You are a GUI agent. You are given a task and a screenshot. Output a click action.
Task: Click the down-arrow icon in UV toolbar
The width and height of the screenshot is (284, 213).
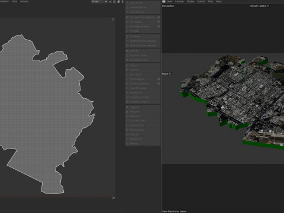[x=122, y=2]
